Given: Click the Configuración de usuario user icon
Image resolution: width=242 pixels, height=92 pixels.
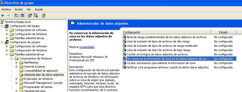Looking at the screenshot, I should pyautogui.click(x=7, y=42).
